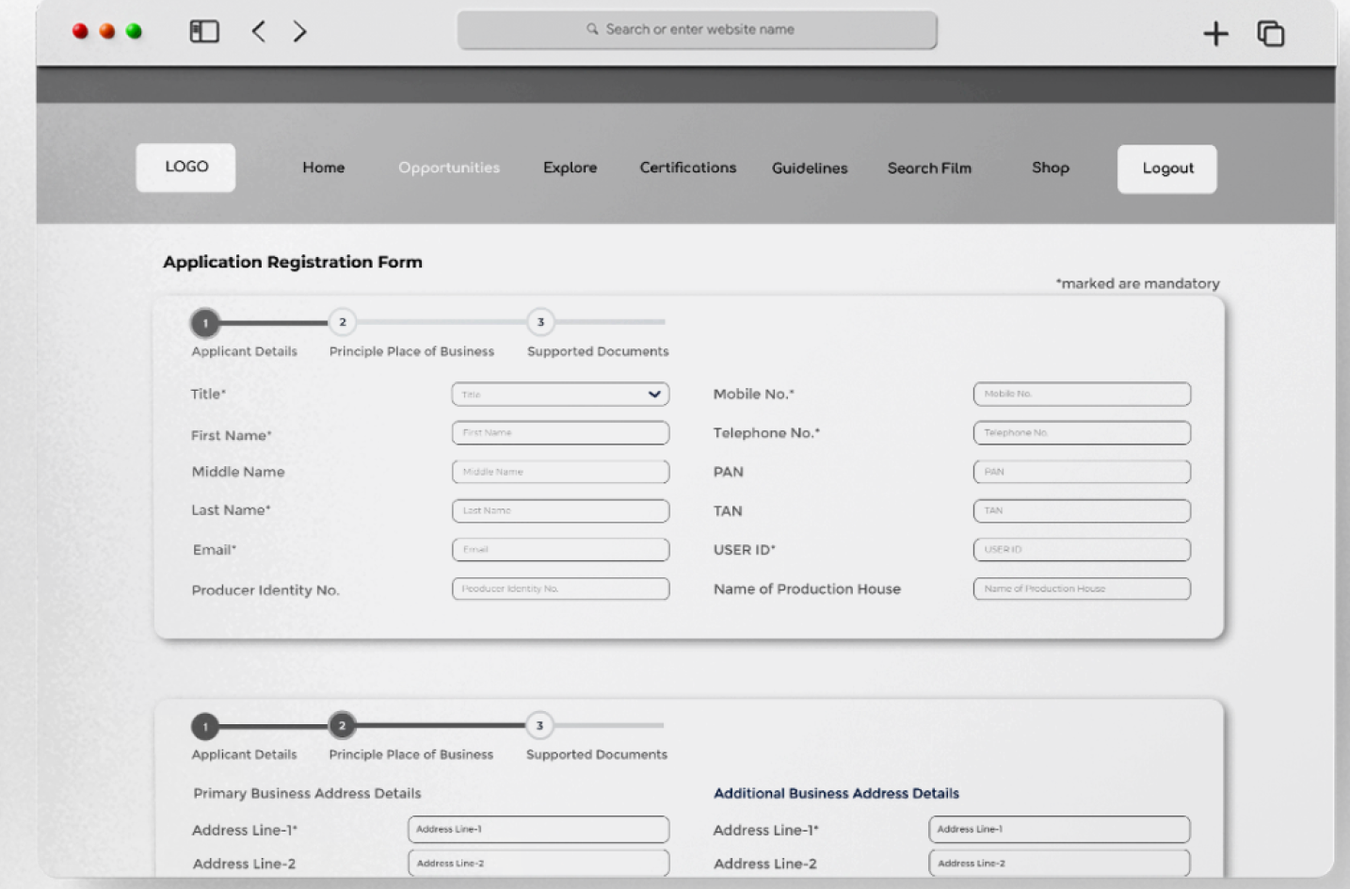Click the Title dropdown chevron arrow
Viewport: 1350px width, 889px height.
pos(654,395)
